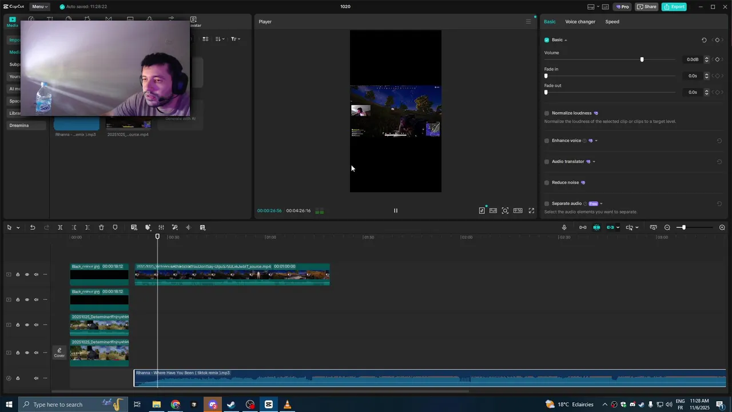Click the shield marker icon in toolbar

[x=115, y=227]
